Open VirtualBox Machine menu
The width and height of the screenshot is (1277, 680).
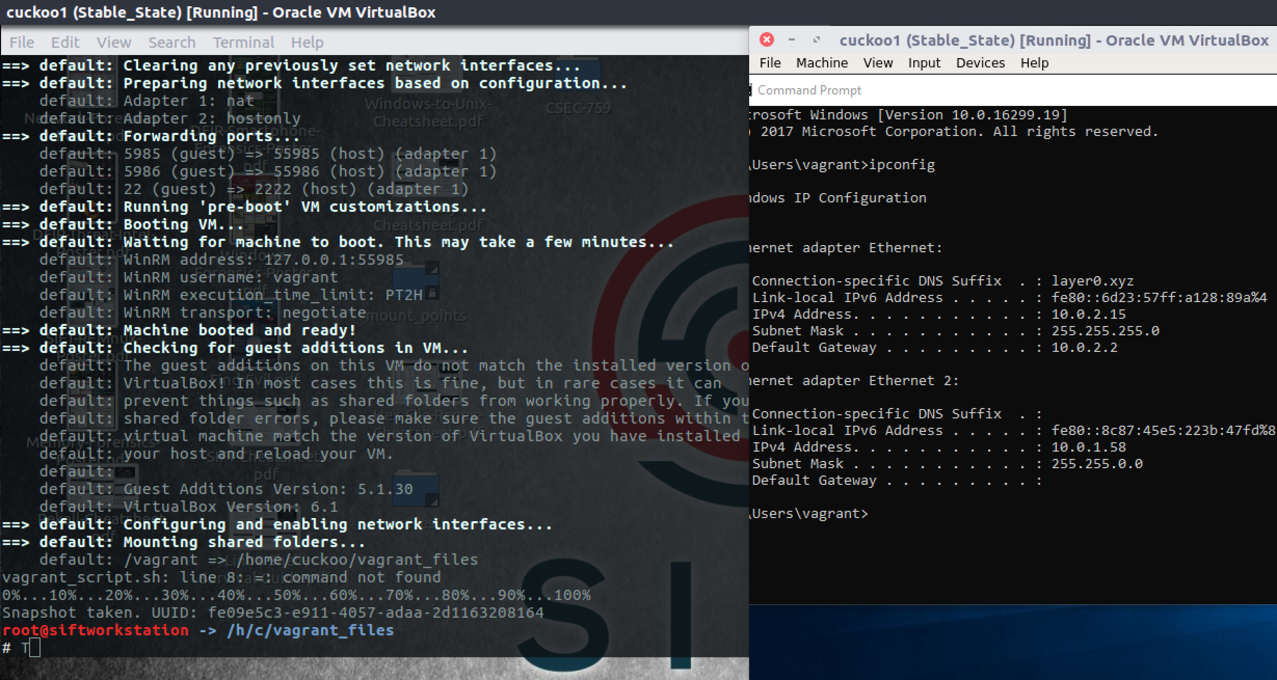click(x=822, y=63)
